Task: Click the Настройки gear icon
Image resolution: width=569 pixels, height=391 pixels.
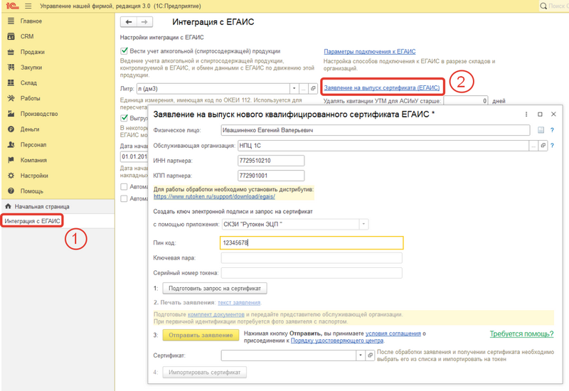Action: point(11,176)
